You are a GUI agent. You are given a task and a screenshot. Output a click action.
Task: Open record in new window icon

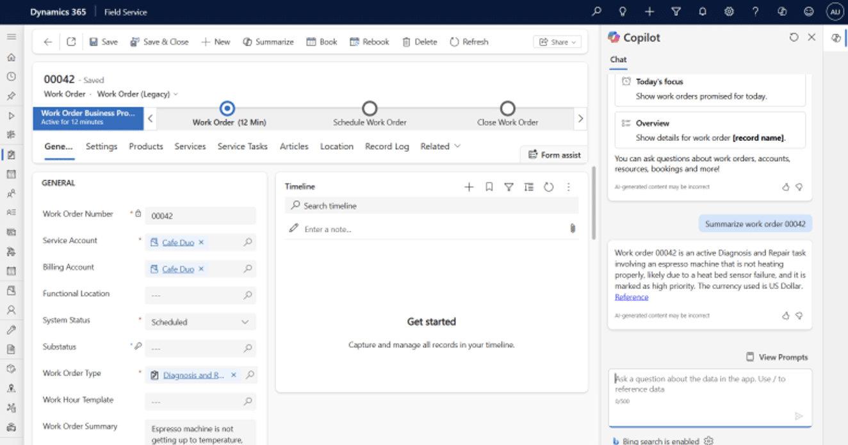[71, 42]
